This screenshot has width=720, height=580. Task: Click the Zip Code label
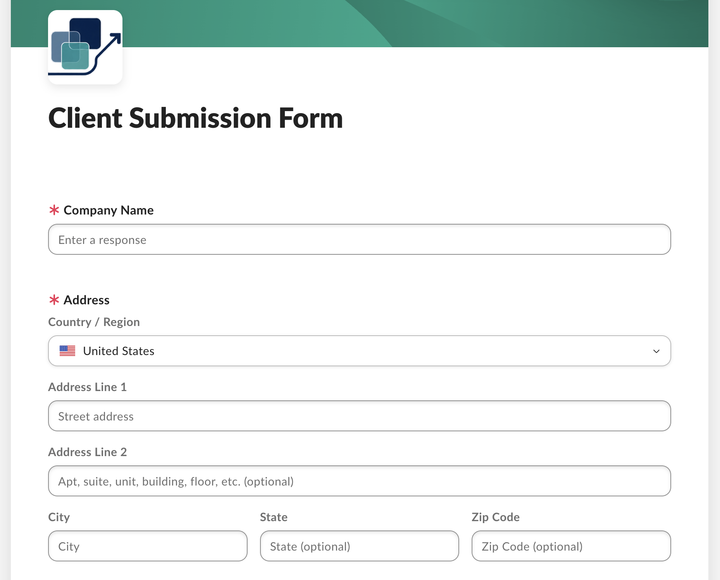point(496,517)
